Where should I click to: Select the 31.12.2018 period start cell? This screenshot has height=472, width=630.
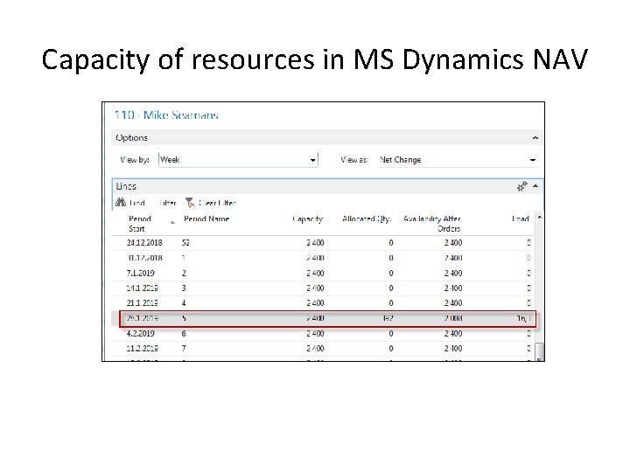coord(144,258)
